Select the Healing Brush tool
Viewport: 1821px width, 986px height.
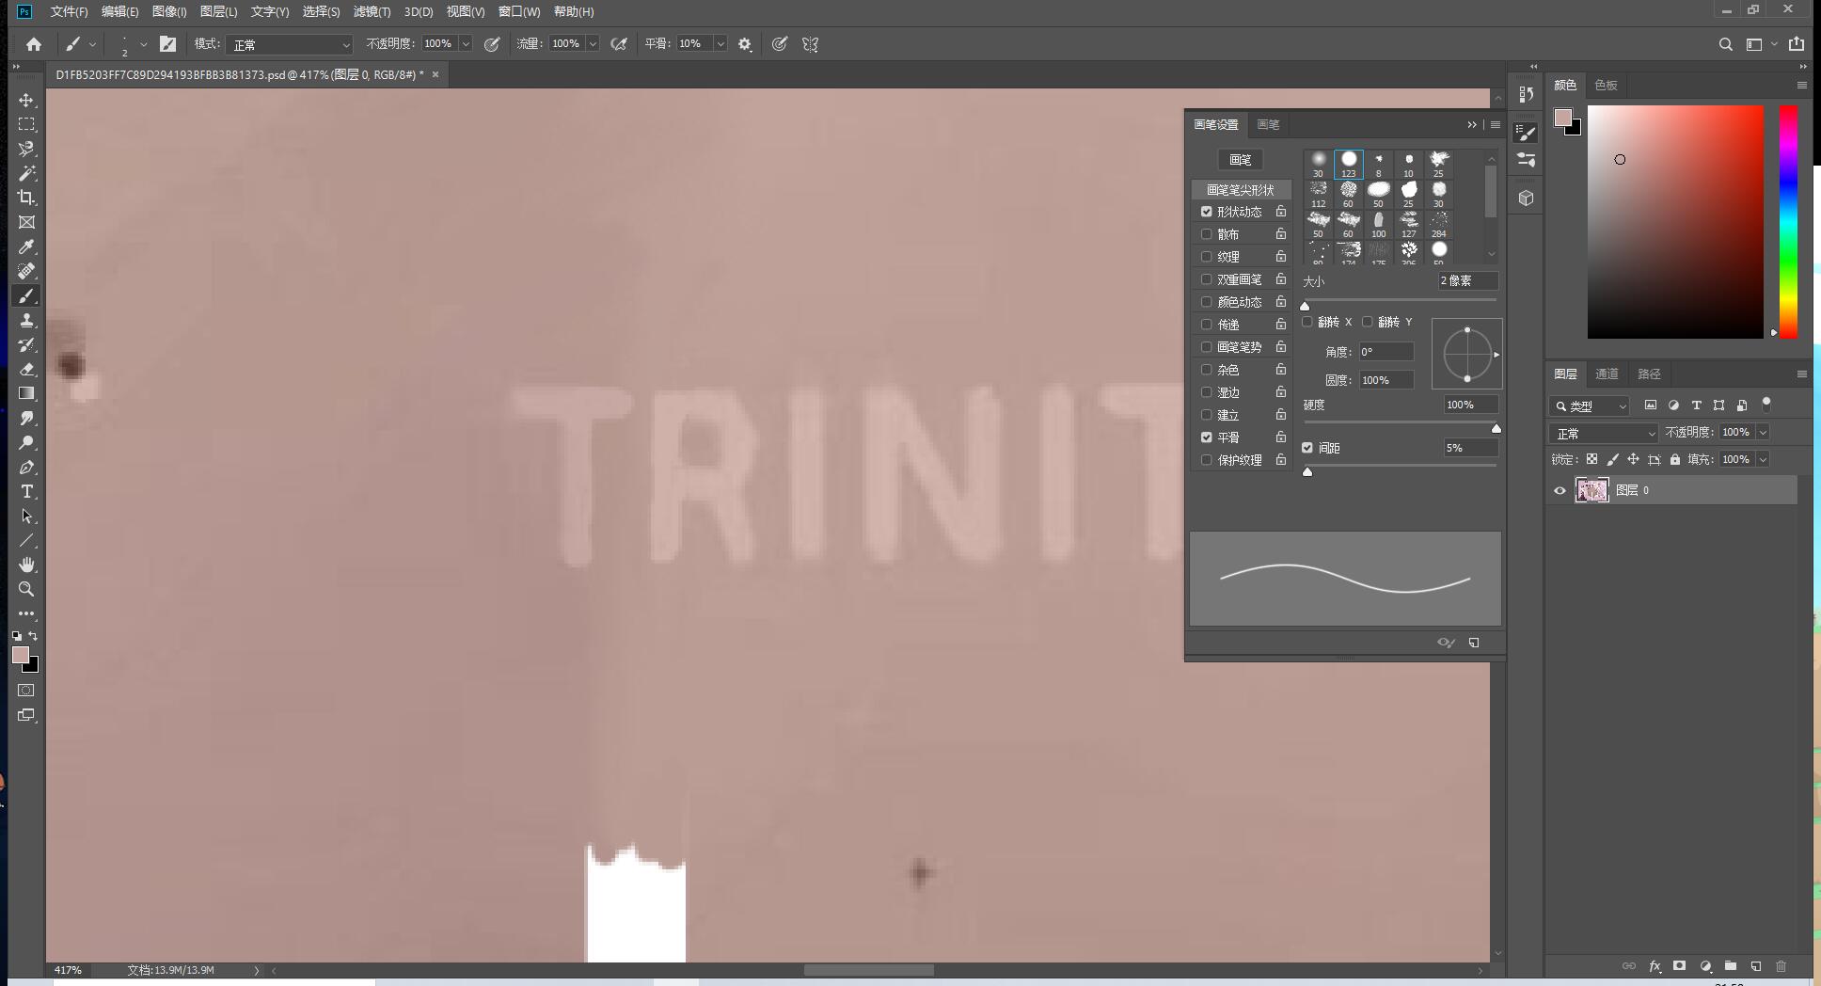pos(26,271)
